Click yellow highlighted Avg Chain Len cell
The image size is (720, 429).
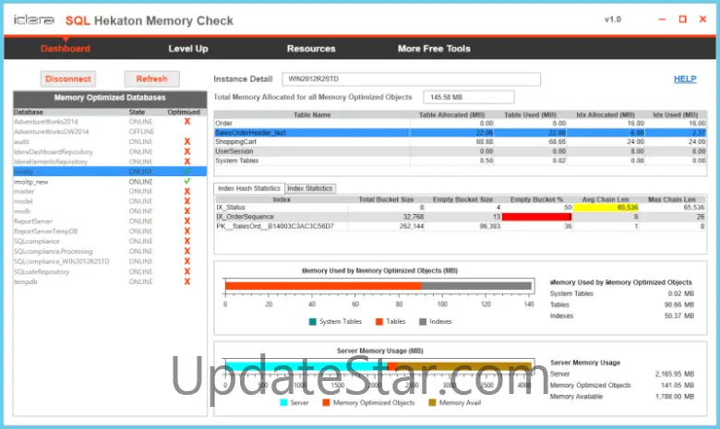point(606,208)
